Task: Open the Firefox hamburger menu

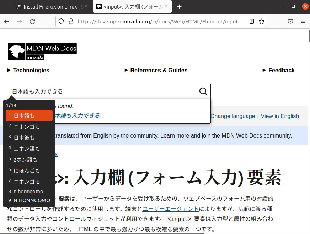Action: pyautogui.click(x=303, y=21)
